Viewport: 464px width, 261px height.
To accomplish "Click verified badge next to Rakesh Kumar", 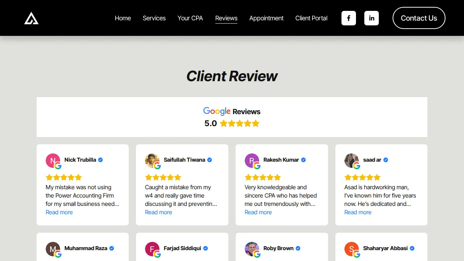I will [303, 160].
